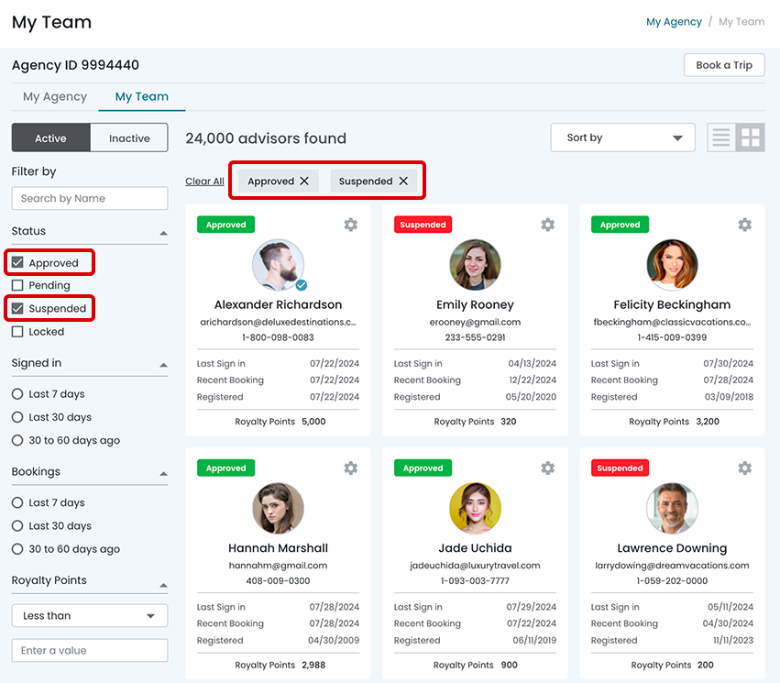Open the Less than royalty points dropdown
This screenshot has width=780, height=683.
(x=89, y=616)
